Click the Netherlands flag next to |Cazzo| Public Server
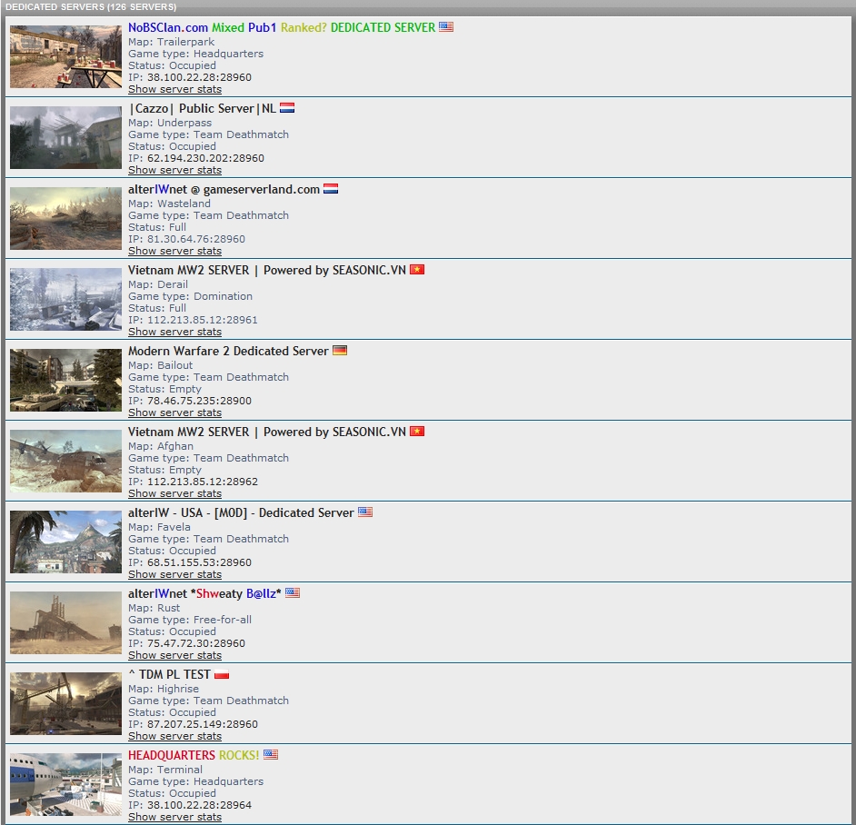856x825 pixels. click(287, 108)
